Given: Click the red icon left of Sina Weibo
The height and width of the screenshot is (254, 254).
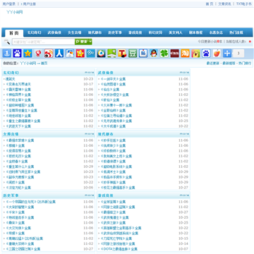Looking at the screenshot, I should click(x=38, y=54).
